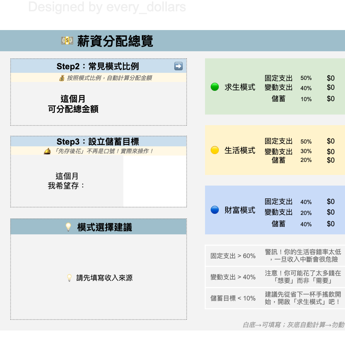Click the 薪資分配總覽 title bar
The width and height of the screenshot is (345, 345).
tap(106, 41)
